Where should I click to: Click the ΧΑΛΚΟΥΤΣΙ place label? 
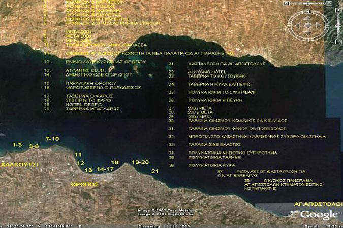pos(19,165)
